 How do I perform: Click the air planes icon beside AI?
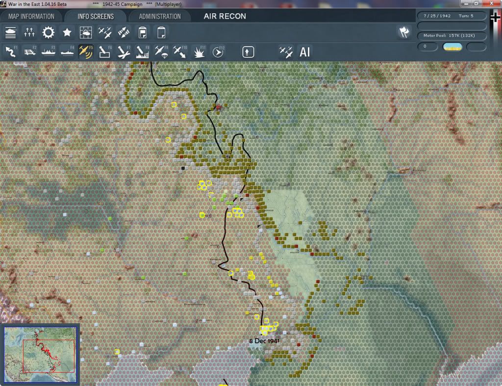(x=286, y=52)
